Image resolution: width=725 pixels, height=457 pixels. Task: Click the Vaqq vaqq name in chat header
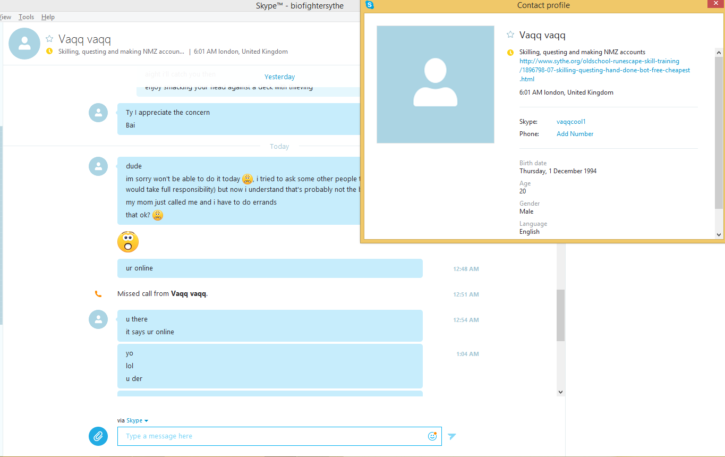pyautogui.click(x=84, y=39)
